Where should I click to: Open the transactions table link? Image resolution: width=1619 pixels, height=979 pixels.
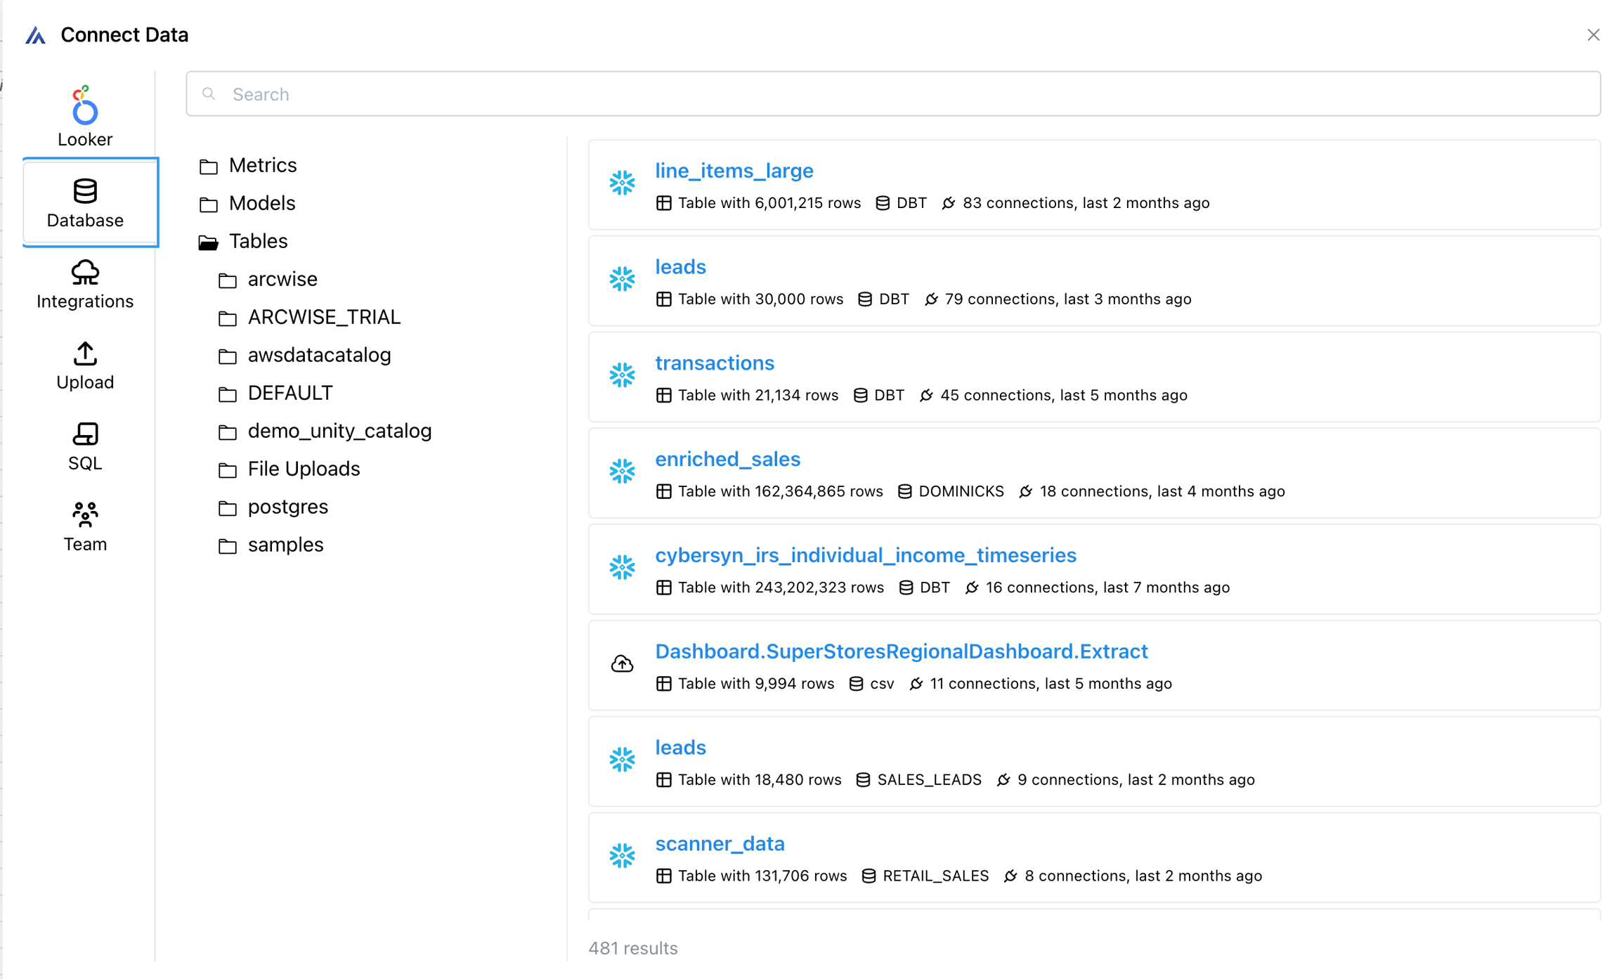[x=714, y=363]
